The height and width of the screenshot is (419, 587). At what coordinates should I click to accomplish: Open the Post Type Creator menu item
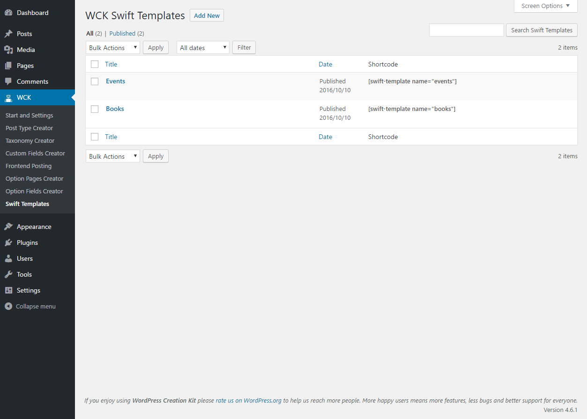[x=30, y=128]
